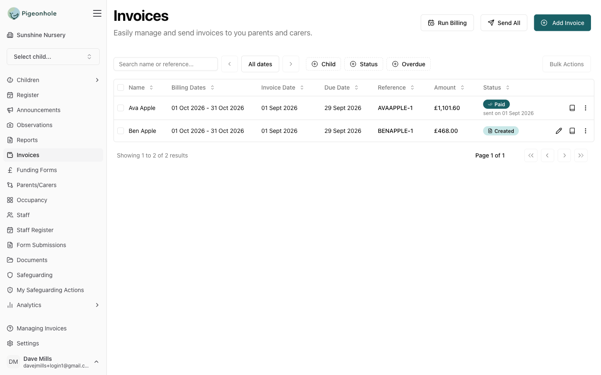
Task: Click the Run Billing button
Action: pos(447,23)
